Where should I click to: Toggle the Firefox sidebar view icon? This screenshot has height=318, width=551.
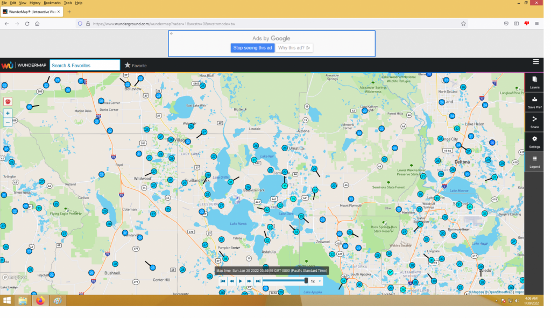pyautogui.click(x=517, y=24)
